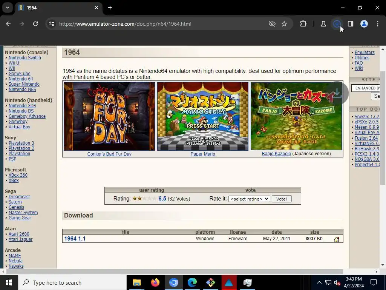386x290 pixels.
Task: Go to Atari 2600 emulators
Action: [19, 234]
